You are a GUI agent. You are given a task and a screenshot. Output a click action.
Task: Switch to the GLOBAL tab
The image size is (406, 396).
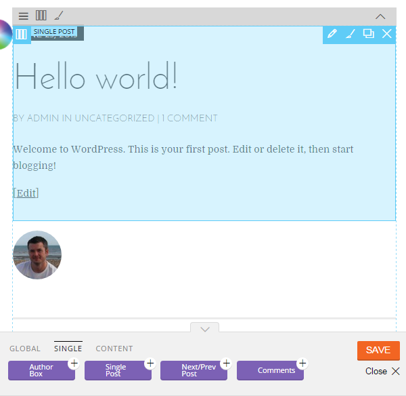(x=25, y=349)
